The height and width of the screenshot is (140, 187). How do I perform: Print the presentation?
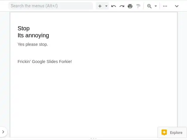(x=130, y=6)
